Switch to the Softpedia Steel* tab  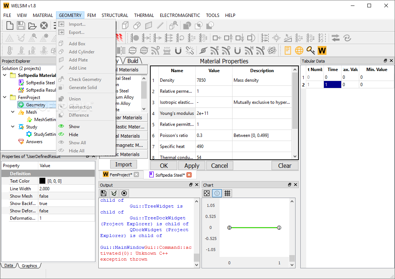170,175
